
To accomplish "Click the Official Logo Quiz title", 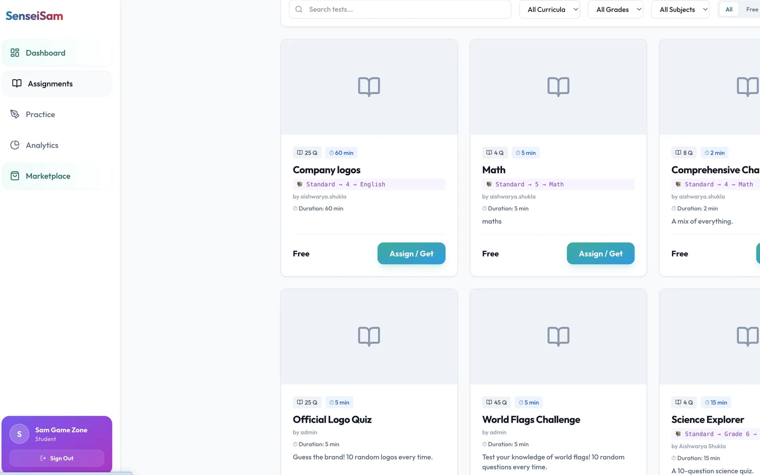I will 332,420.
